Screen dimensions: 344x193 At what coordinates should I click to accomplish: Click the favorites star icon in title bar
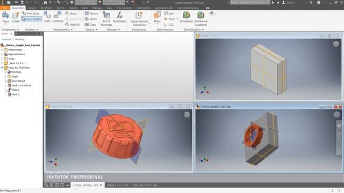[278, 2]
